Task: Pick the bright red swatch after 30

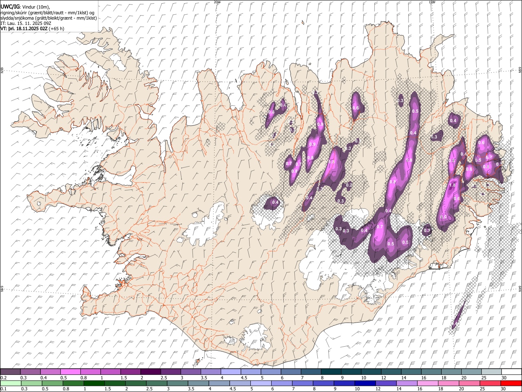Action: point(511,383)
